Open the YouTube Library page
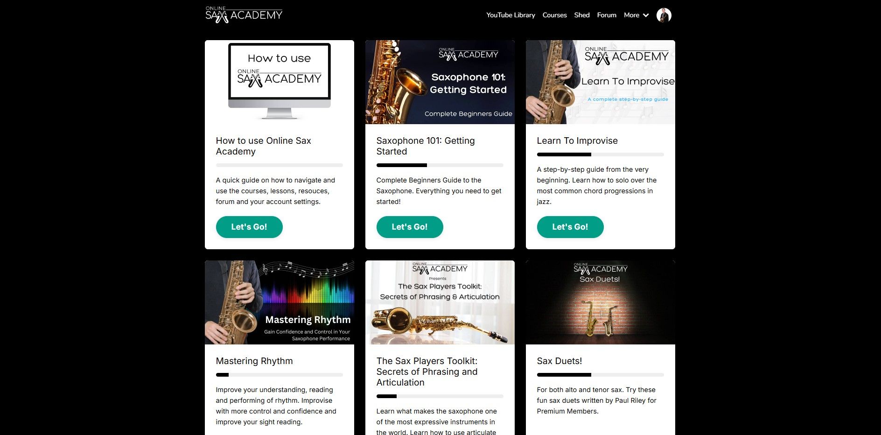The image size is (881, 435). pos(510,15)
